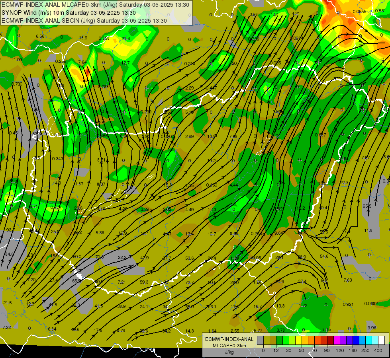This screenshot has width=390, height=358.
Task: Click the MLCAPE0-3km title line at top
Action: click(x=95, y=5)
